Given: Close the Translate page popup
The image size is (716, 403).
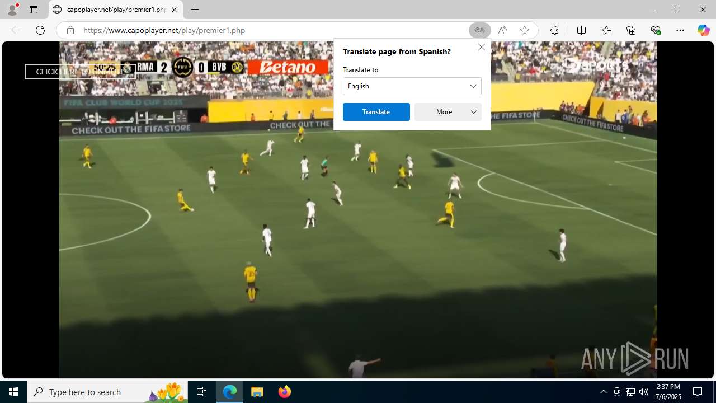Looking at the screenshot, I should click(x=481, y=47).
